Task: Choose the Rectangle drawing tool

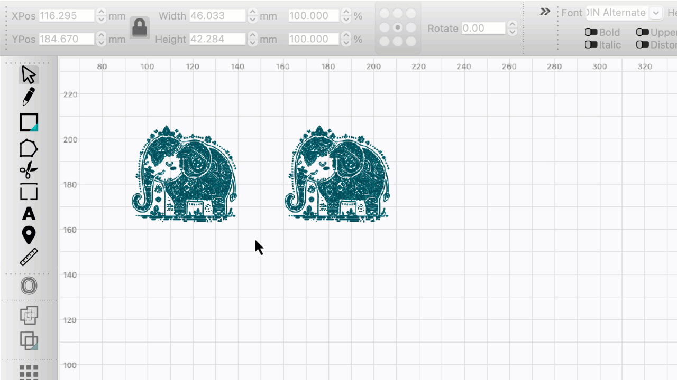Action: (29, 122)
